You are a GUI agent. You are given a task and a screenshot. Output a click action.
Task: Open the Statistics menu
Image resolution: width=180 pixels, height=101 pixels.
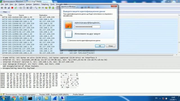tap(36, 4)
